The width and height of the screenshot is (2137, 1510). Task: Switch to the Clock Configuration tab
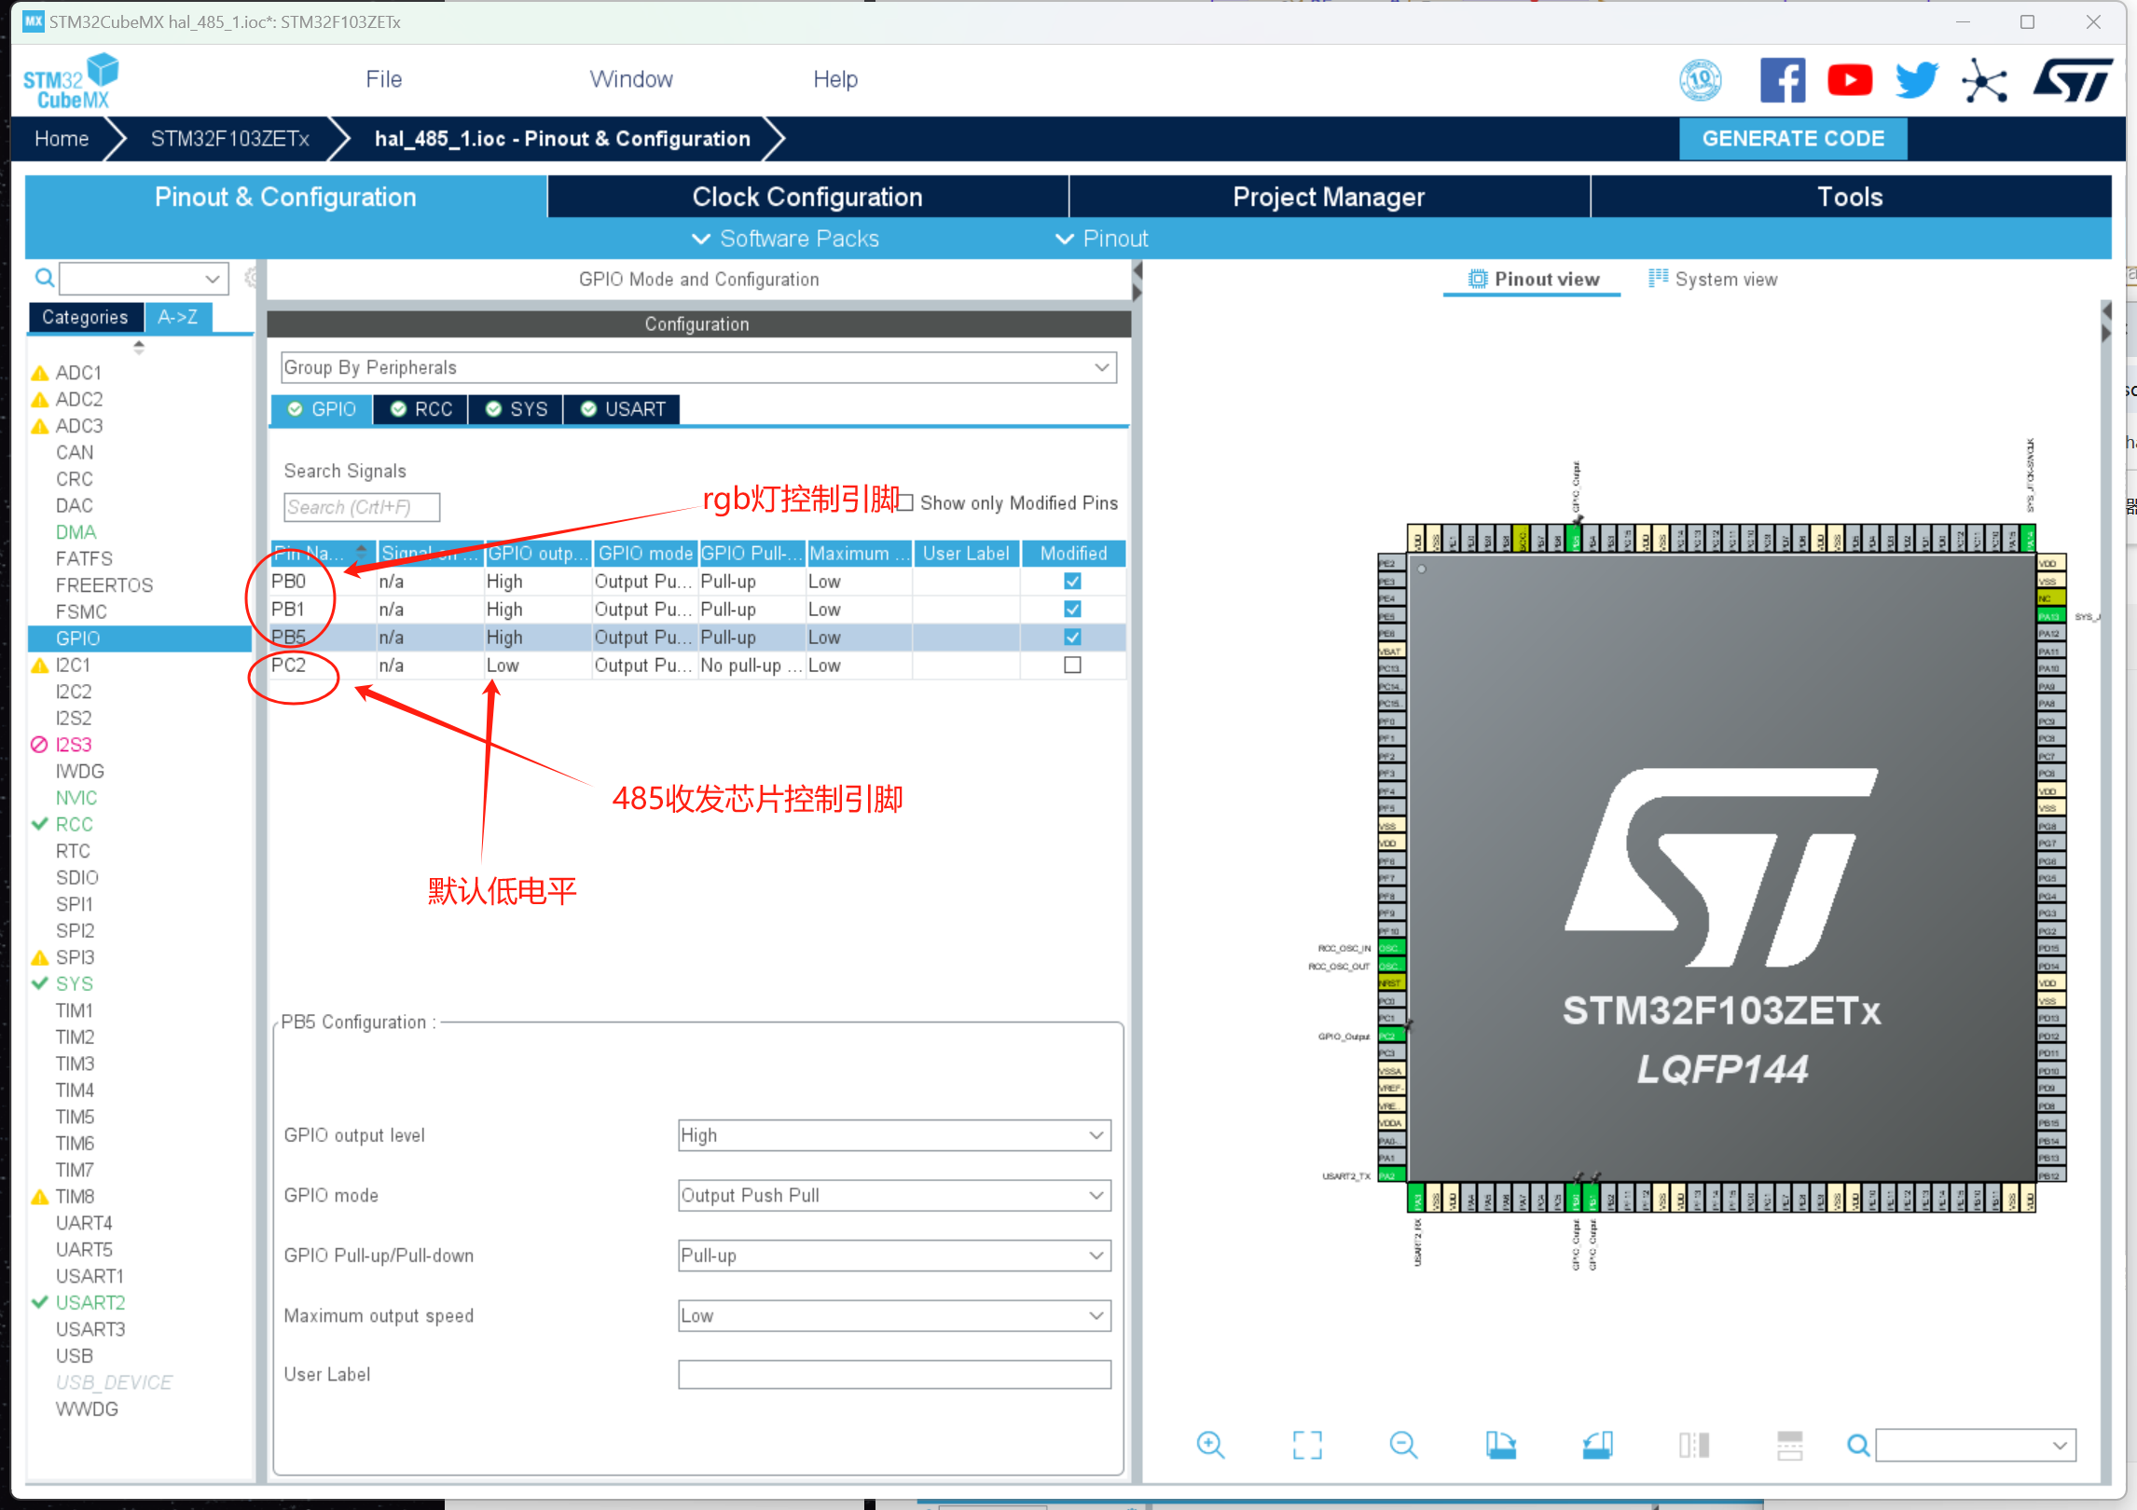[x=807, y=197]
